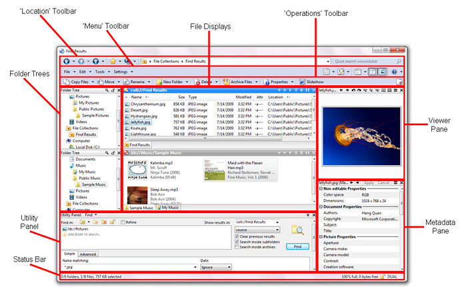Click the view mode icon in Menu toolbar
Viewport: 460px width, 287px height.
[326, 71]
